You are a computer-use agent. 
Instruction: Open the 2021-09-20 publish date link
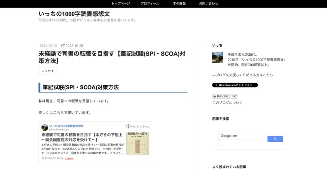click(49, 46)
